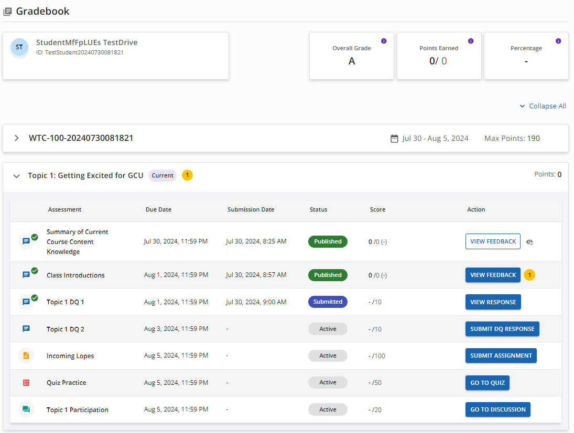This screenshot has width=574, height=433.
Task: Click the Topic 1 Participation forum icon
Action: pyautogui.click(x=26, y=409)
